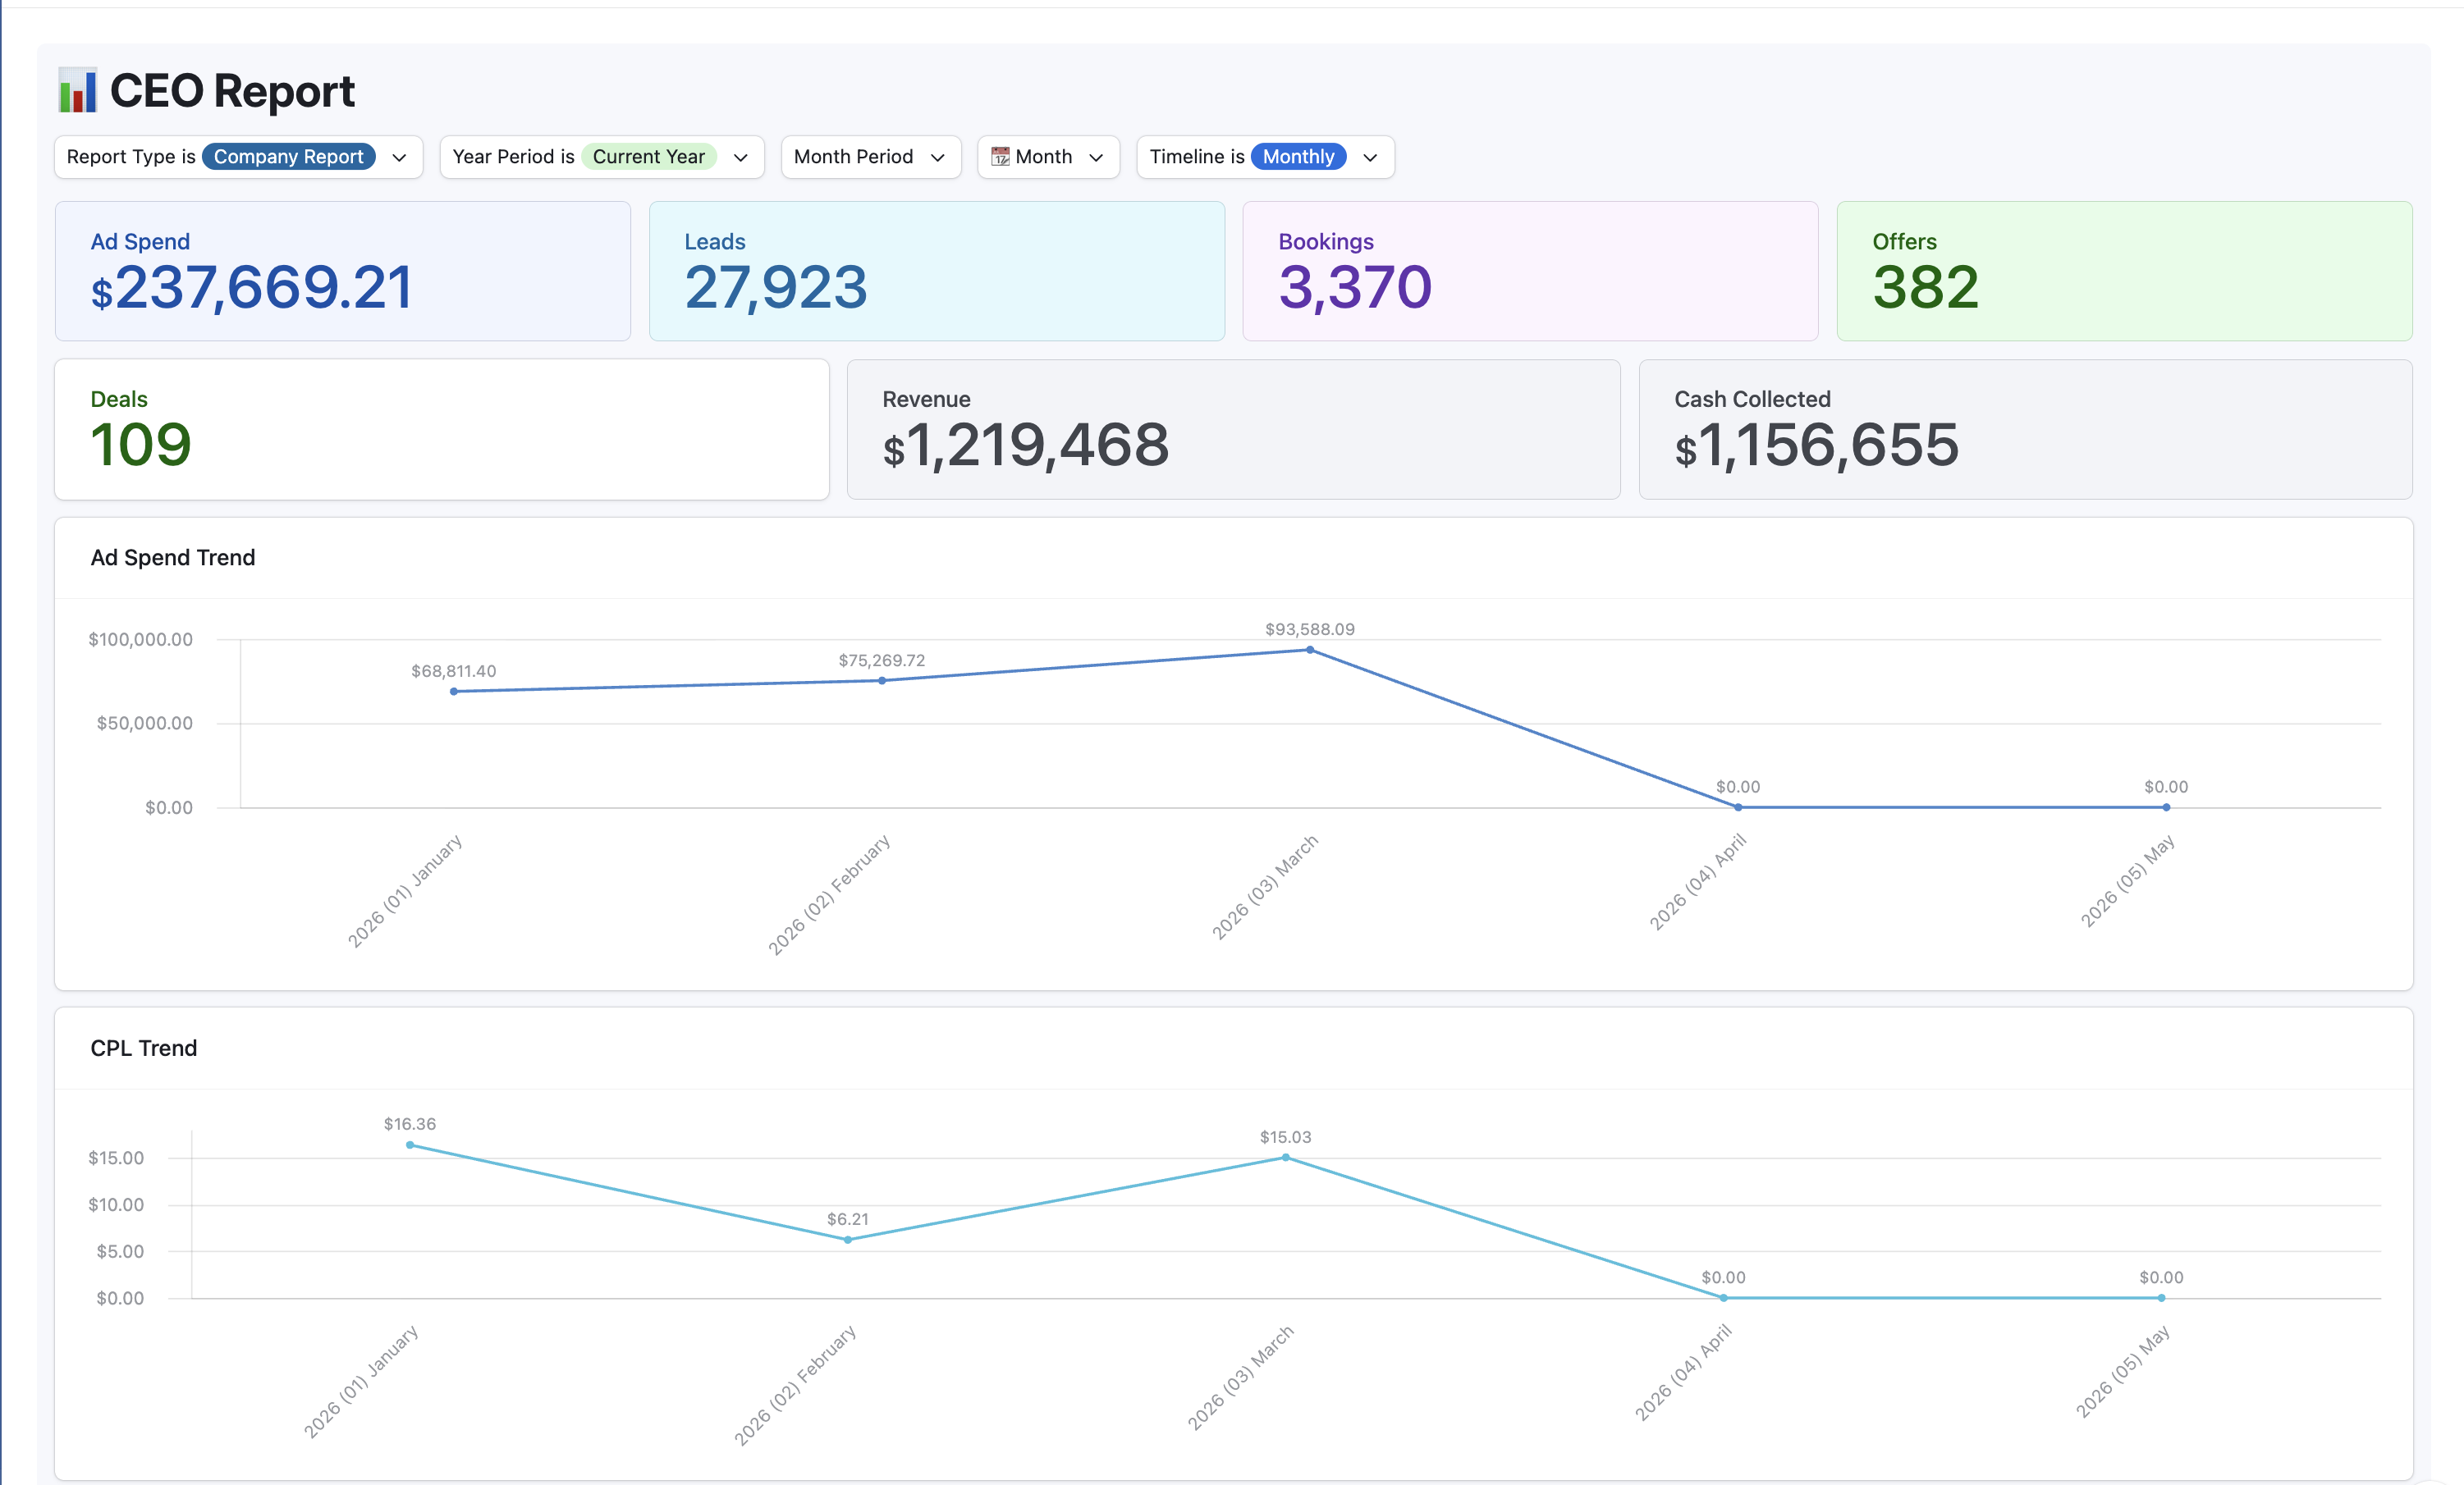The image size is (2464, 1485).
Task: Click the $5.00 CPL axis label
Action: click(120, 1252)
